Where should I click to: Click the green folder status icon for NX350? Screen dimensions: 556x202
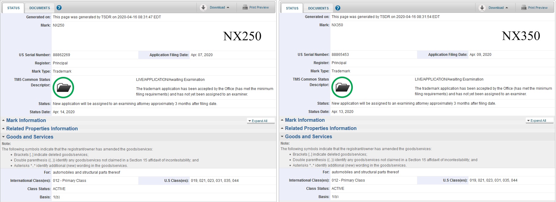point(342,87)
